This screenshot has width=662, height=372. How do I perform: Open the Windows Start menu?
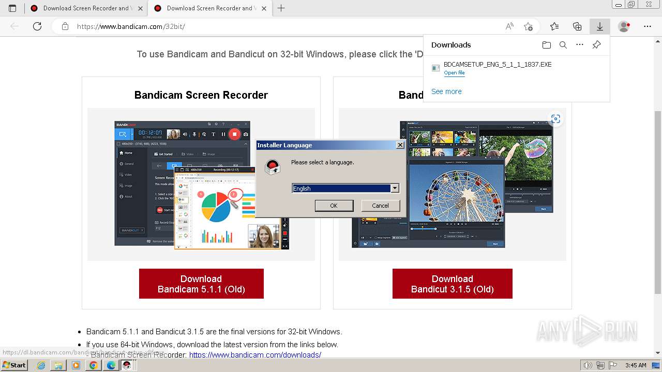click(14, 365)
